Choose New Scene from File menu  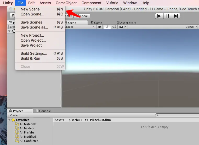pyautogui.click(x=40, y=9)
